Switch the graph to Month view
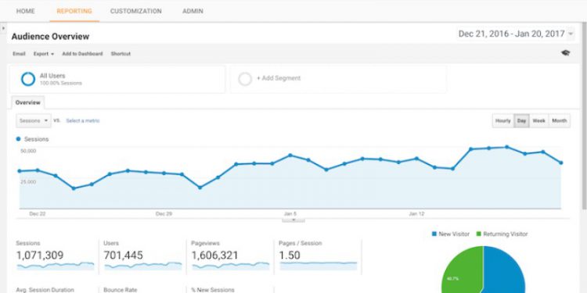Viewport: 587px width, 293px height. tap(560, 120)
